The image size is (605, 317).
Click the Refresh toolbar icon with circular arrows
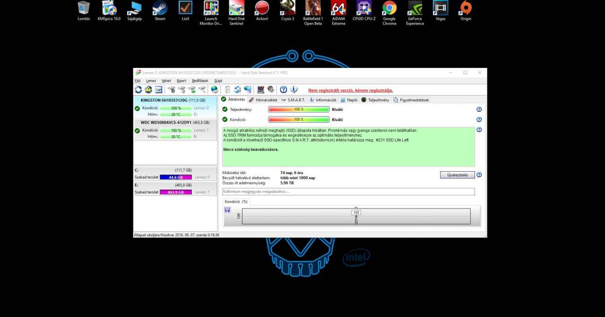coord(138,90)
